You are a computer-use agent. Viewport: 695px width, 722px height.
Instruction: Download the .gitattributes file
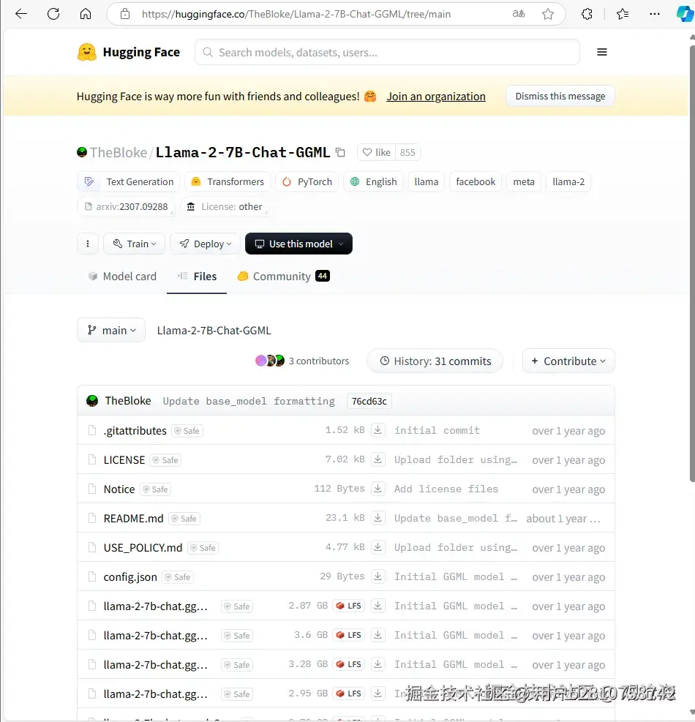377,430
